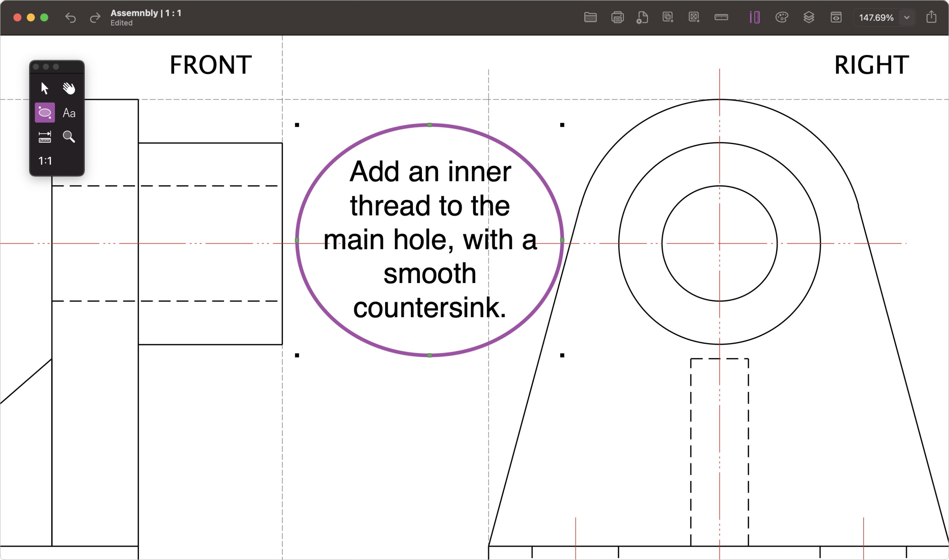949x560 pixels.
Task: Open the zoom percentage dropdown
Action: click(907, 17)
